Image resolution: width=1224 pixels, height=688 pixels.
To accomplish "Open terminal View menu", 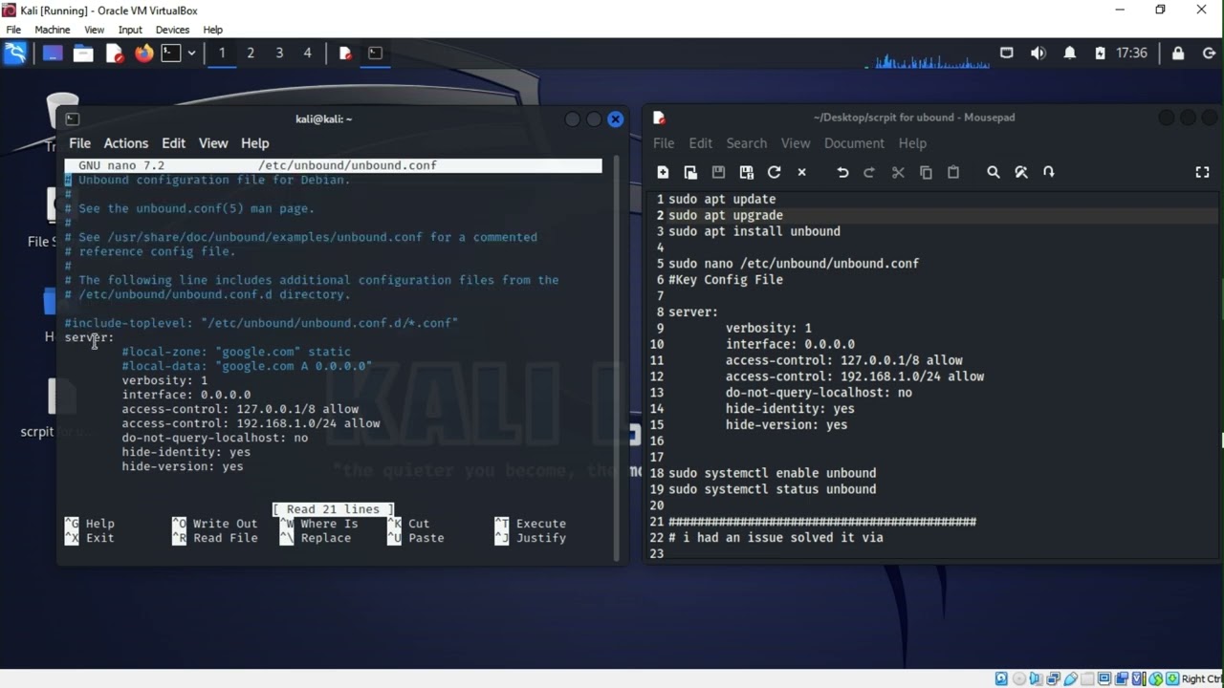I will click(213, 143).
